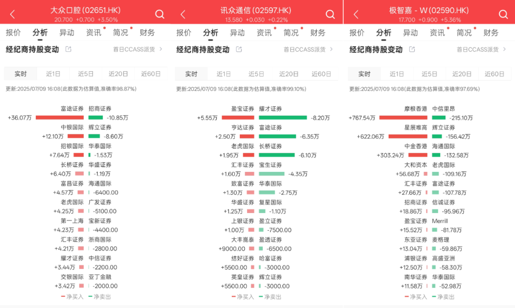515x308 pixels.
Task: Open 首日CCASS派货 in 讯众通信 panel
Action: click(308, 49)
